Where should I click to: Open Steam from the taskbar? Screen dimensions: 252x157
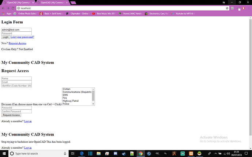(124, 154)
